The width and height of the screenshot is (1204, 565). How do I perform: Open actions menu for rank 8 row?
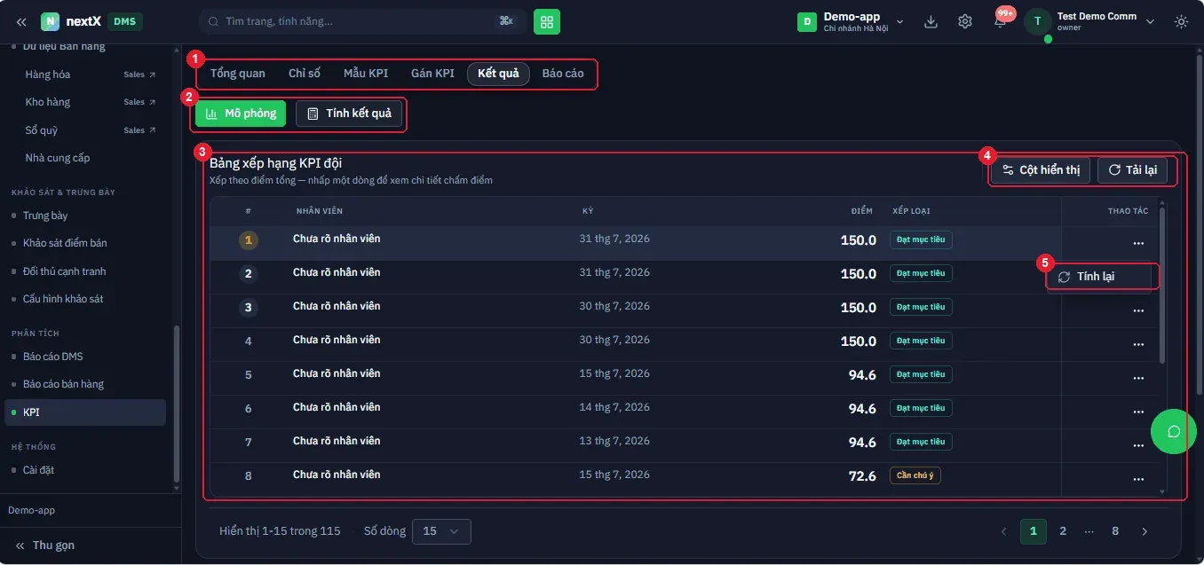click(1138, 479)
